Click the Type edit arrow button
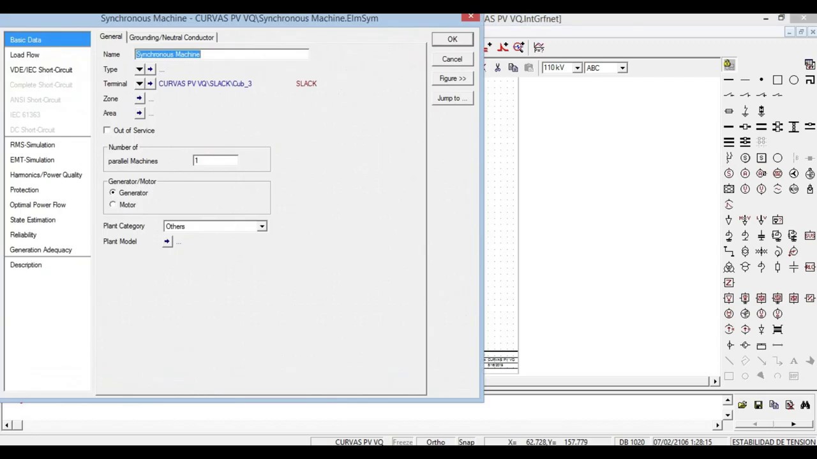 tap(150, 69)
